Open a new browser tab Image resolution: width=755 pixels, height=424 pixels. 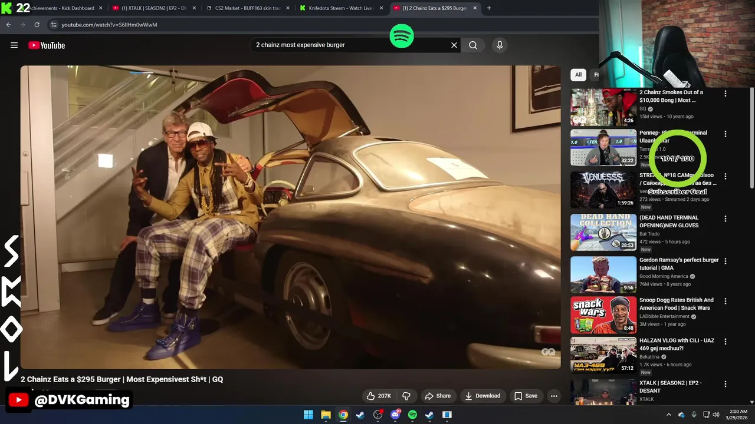click(x=489, y=8)
